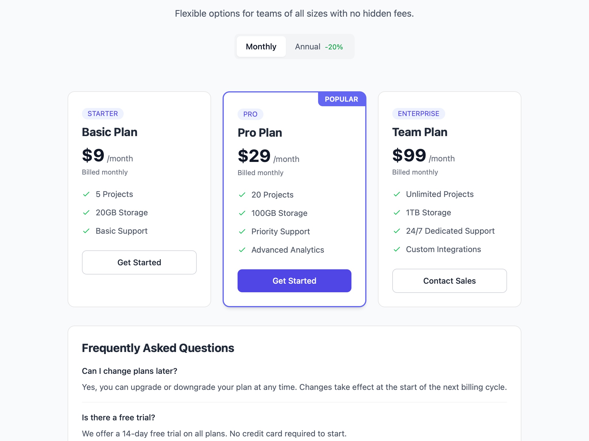
Task: Select the checkmark beside Basic Support
Action: pyautogui.click(x=86, y=231)
